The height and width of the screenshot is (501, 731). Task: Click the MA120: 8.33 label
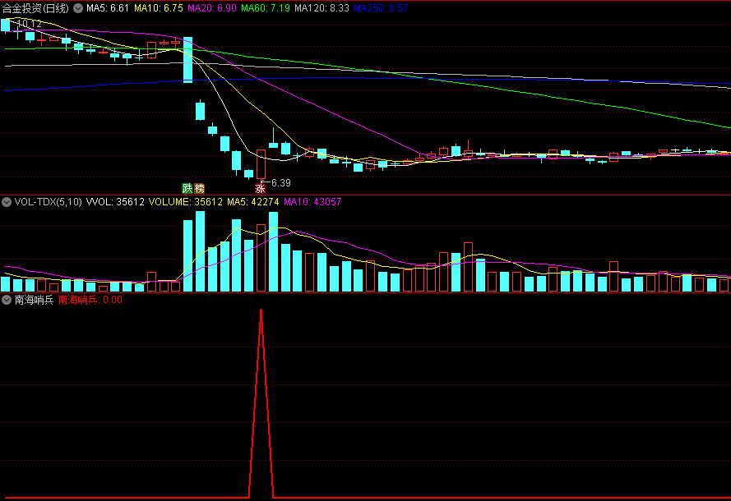322,8
